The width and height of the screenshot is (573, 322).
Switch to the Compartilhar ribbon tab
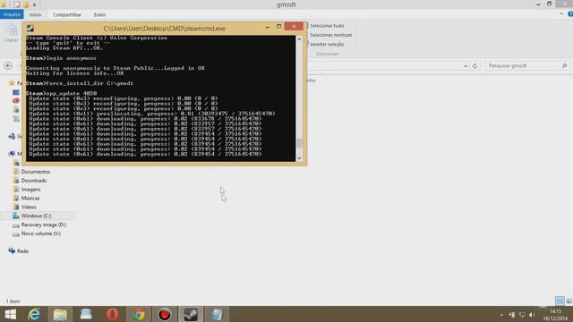tap(67, 14)
